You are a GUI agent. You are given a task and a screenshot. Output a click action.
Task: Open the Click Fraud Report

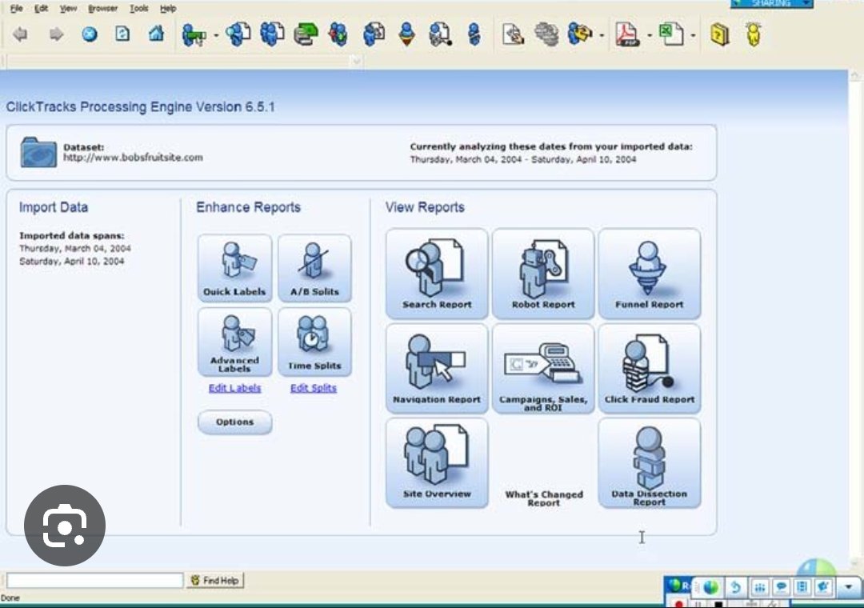[649, 368]
